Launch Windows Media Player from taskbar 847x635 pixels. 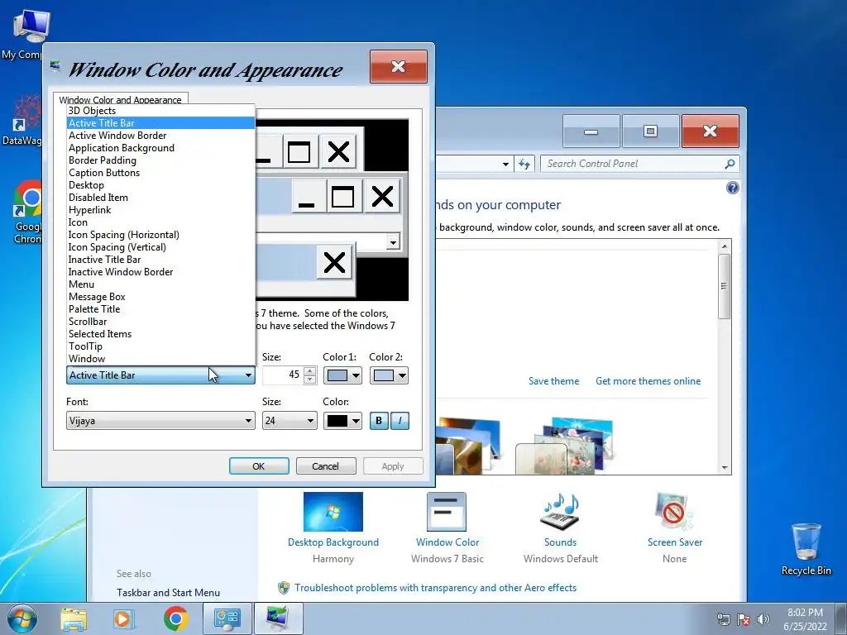click(124, 618)
